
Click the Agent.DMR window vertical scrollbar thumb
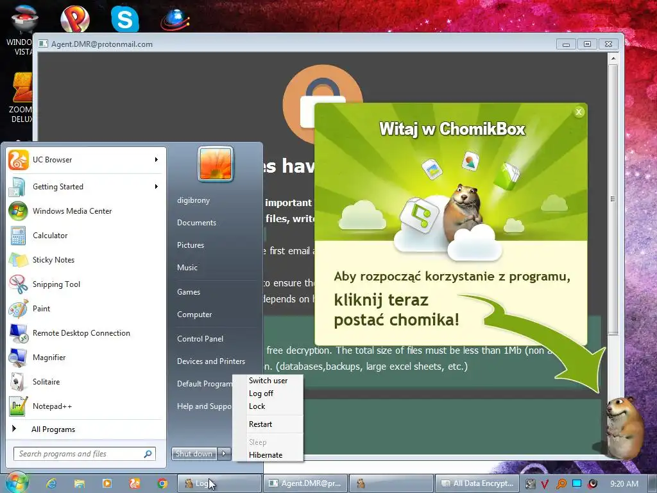[x=613, y=199]
